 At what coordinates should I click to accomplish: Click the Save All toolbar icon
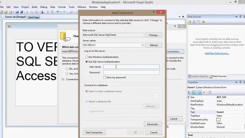[21, 12]
